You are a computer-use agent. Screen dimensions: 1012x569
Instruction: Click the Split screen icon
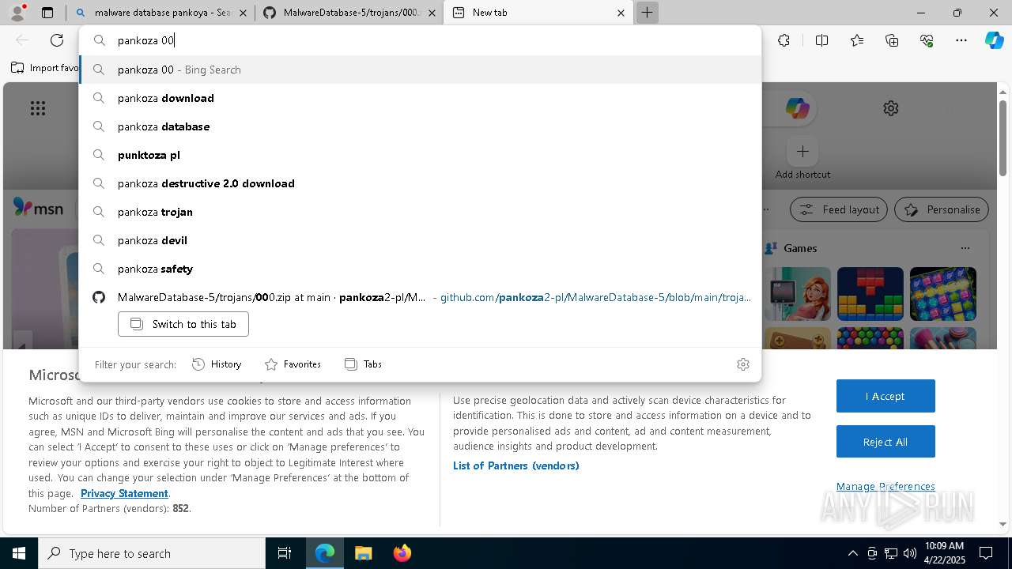821,40
